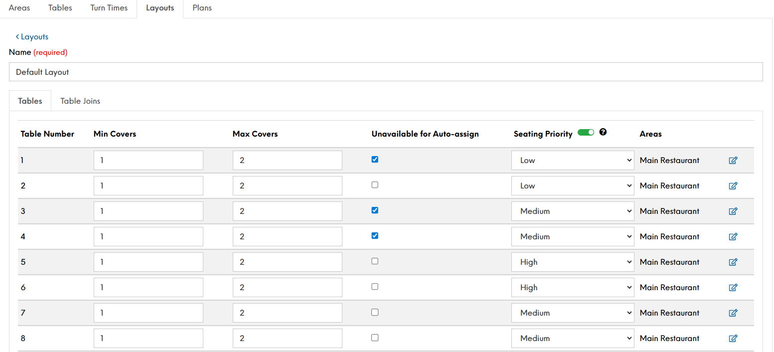Click the edit icon for table 2
Screen dimensions: 774x352
pyautogui.click(x=733, y=186)
